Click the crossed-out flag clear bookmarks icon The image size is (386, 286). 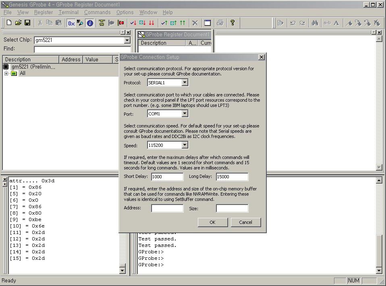tap(377, 23)
